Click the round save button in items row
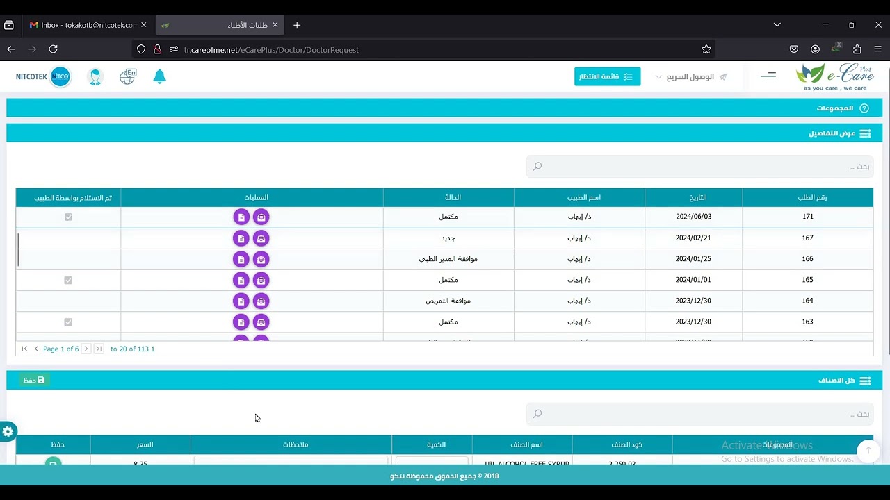The width and height of the screenshot is (890, 500). pos(53,462)
